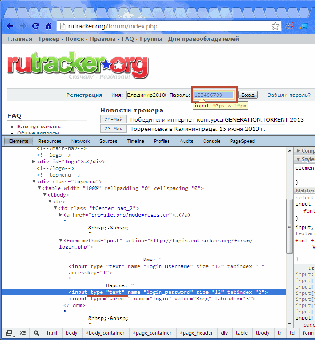Click the Пароль password field

tap(214, 95)
